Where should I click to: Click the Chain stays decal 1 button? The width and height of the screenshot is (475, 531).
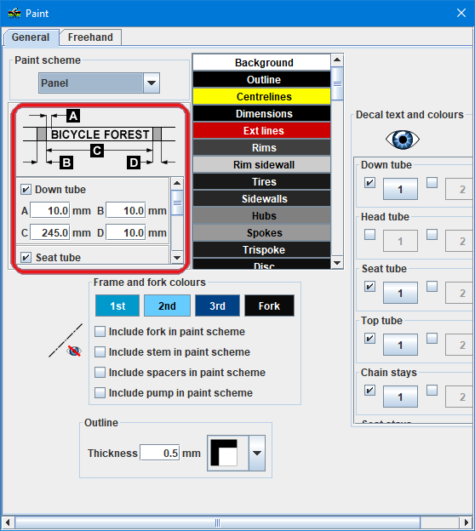click(400, 397)
